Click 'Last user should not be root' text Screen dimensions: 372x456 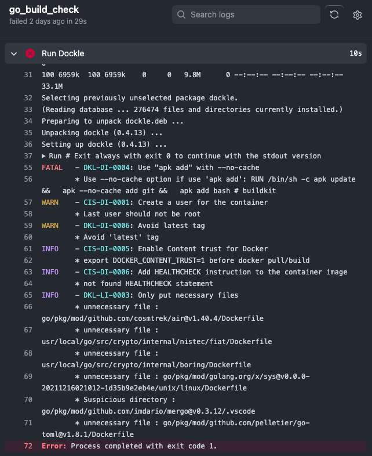coord(142,214)
